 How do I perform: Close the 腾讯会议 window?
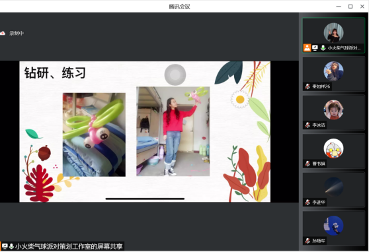(362, 7)
